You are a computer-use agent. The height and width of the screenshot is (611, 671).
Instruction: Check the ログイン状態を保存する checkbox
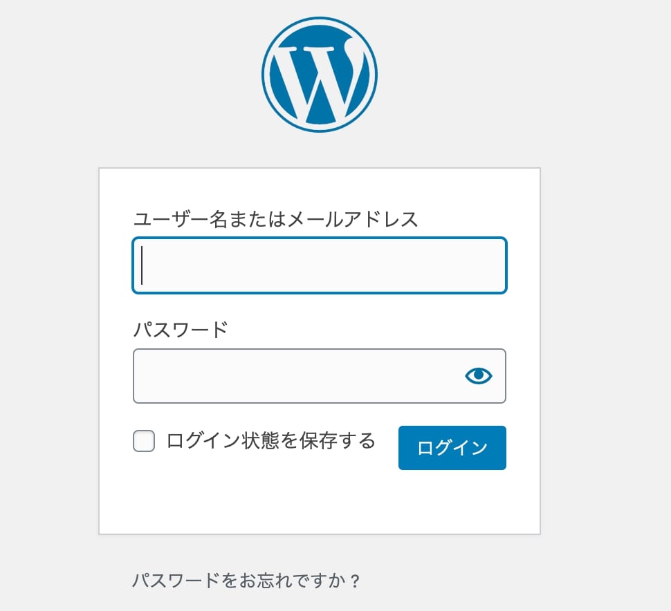point(144,441)
